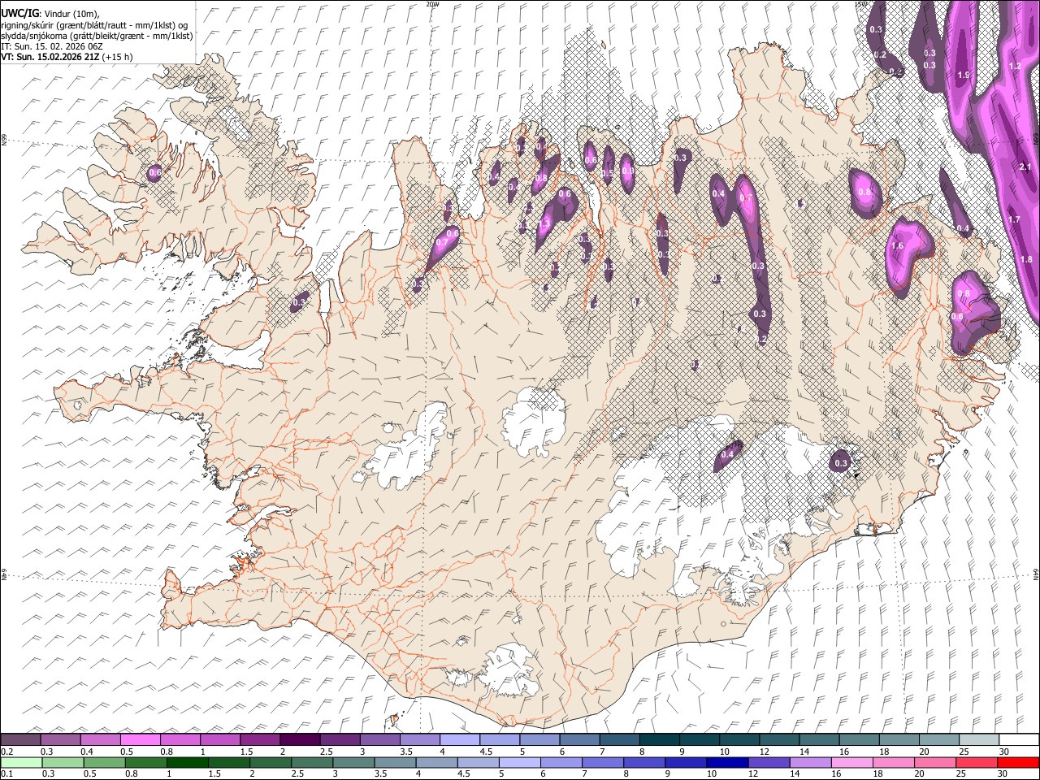This screenshot has height=780, width=1040.
Task: Click the '0.2' legend label
Action: tap(6, 752)
